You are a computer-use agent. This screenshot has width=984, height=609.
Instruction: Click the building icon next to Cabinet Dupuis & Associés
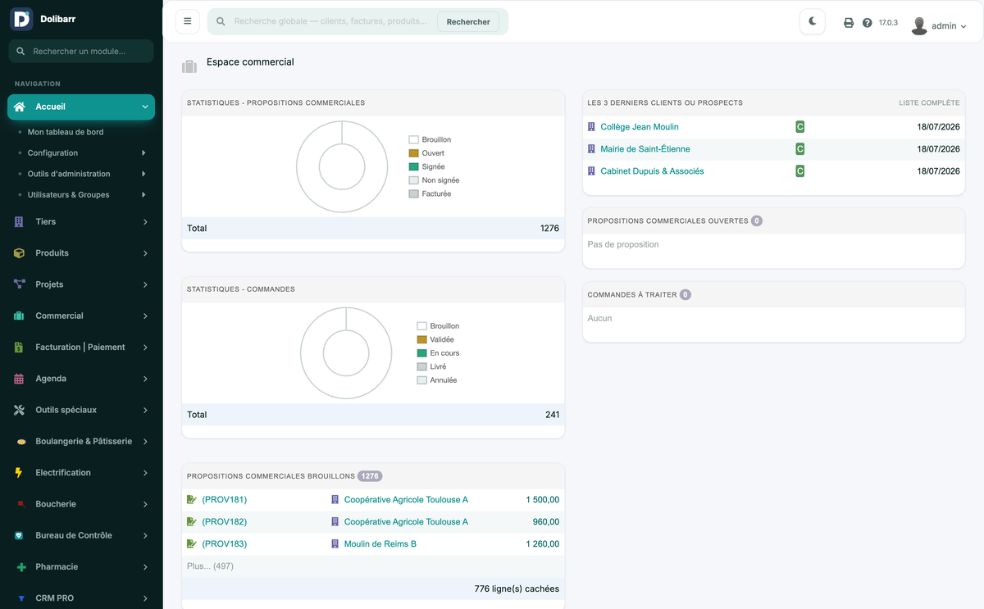pyautogui.click(x=591, y=171)
